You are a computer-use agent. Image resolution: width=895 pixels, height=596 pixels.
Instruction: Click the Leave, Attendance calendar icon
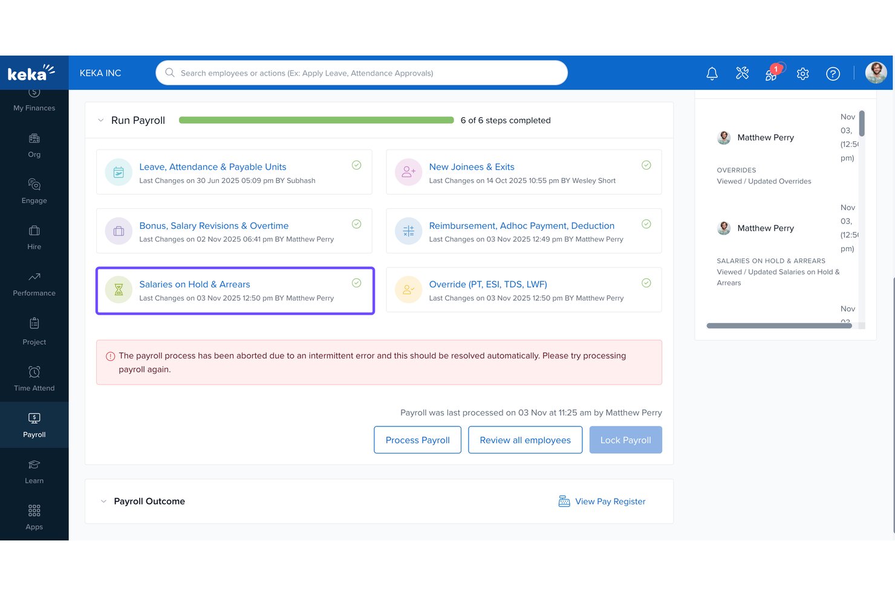coord(119,172)
